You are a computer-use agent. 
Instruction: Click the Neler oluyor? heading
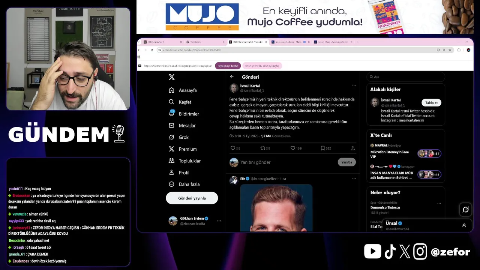click(385, 192)
